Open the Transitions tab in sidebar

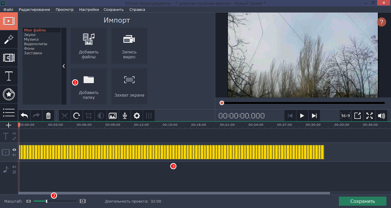tap(9, 58)
